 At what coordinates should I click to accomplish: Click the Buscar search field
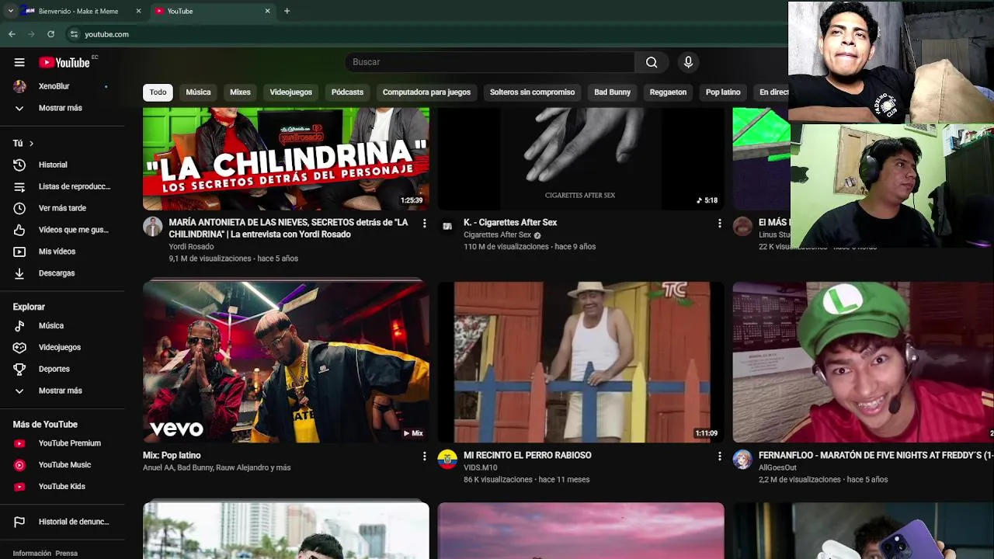click(489, 62)
